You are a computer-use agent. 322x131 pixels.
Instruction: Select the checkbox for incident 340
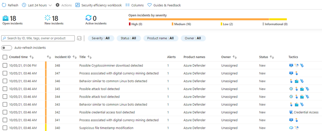[5, 128]
